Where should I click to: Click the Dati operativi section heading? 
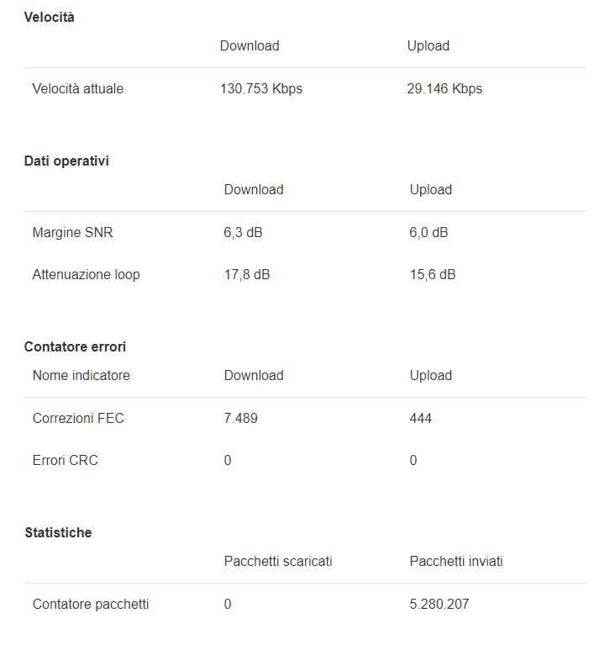point(66,161)
